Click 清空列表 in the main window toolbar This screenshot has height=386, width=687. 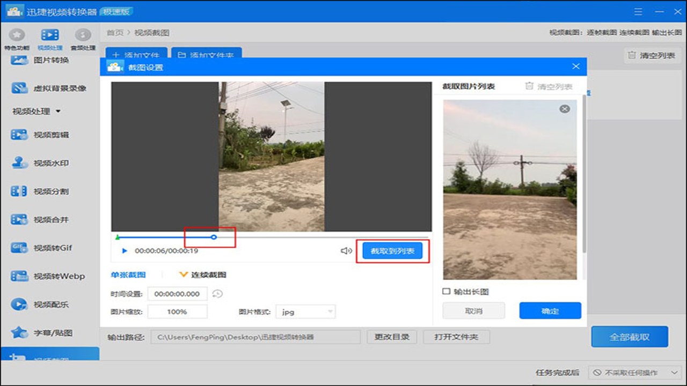(x=651, y=55)
